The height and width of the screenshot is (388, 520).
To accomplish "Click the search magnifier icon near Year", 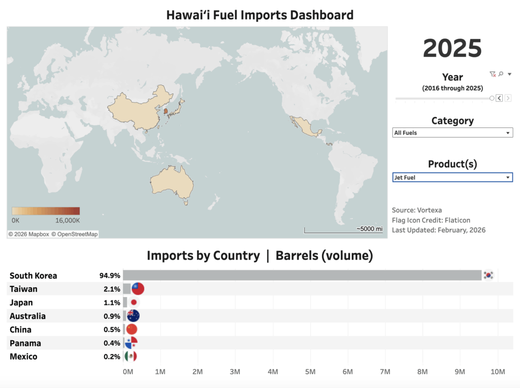I will (501, 74).
